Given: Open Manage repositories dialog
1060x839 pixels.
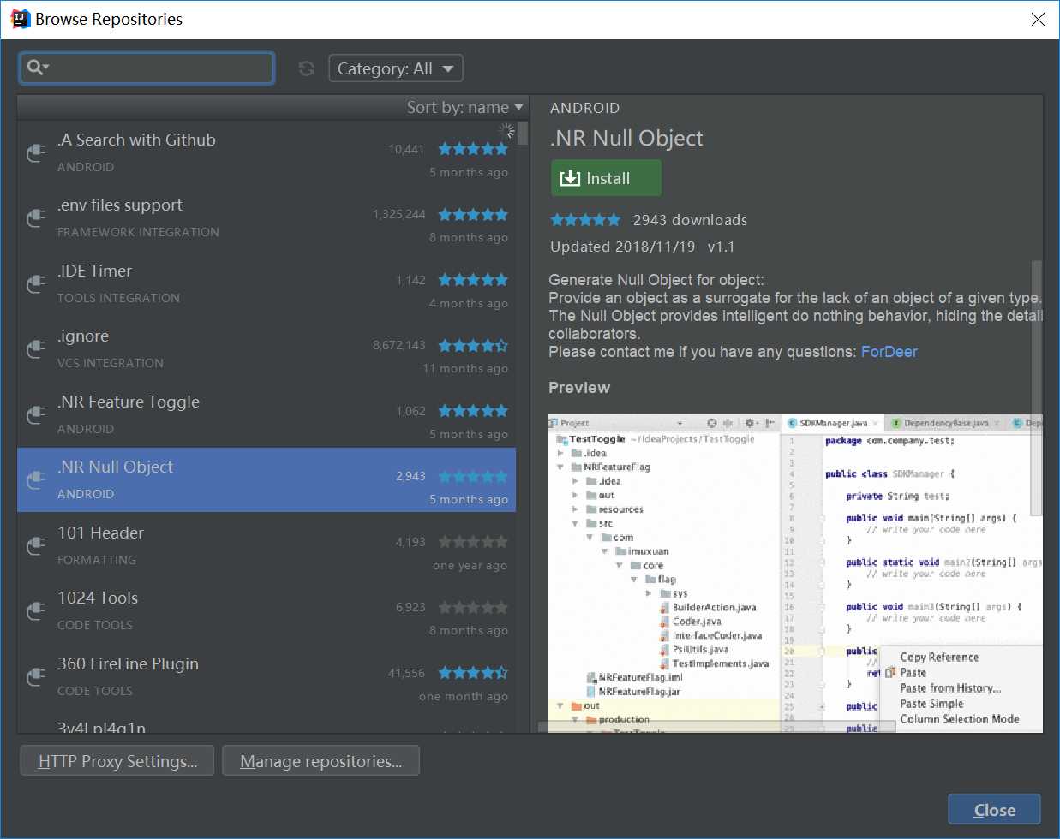Looking at the screenshot, I should (320, 761).
